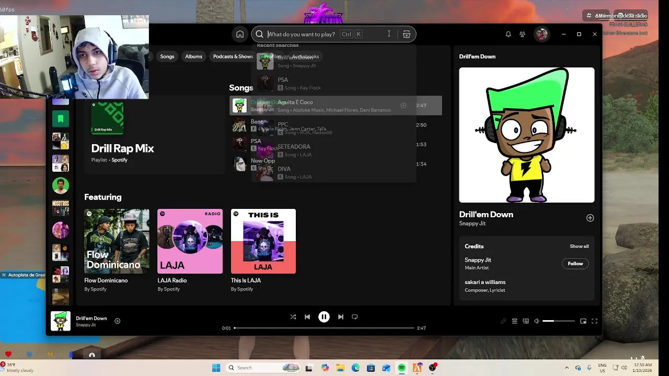Open Friend Activity icon

(x=522, y=34)
